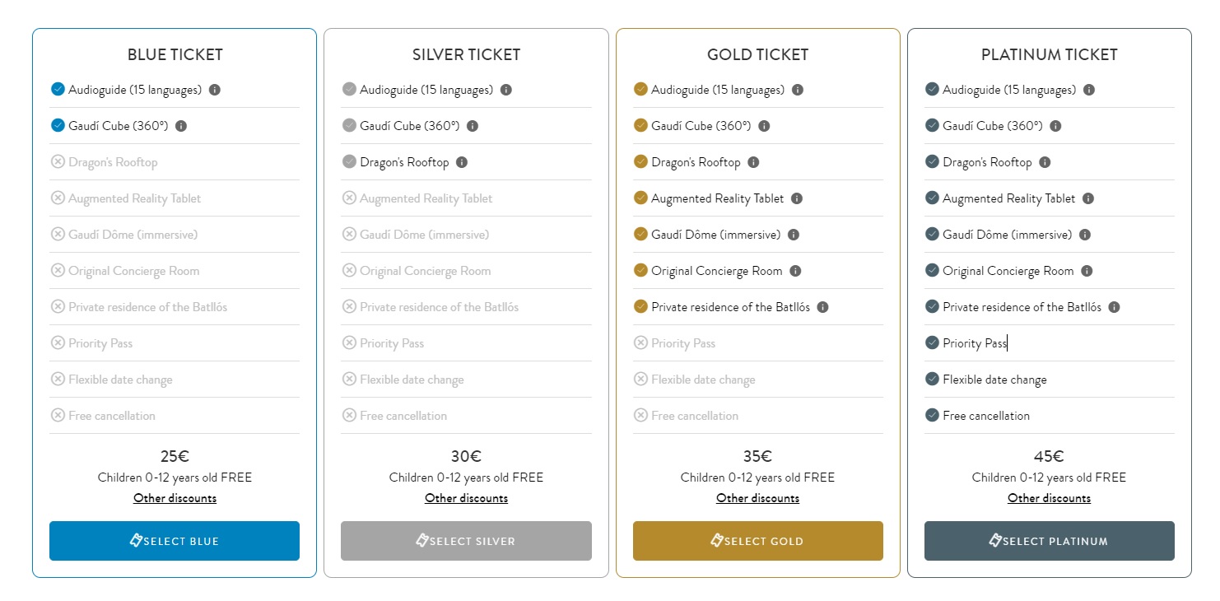
Task: Click the Platinum Free cancellation row
Action: pyautogui.click(x=986, y=416)
